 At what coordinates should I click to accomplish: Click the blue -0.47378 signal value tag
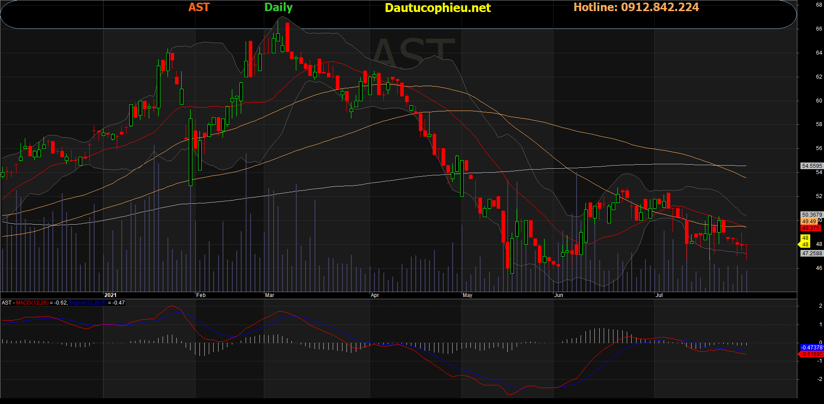click(x=812, y=348)
